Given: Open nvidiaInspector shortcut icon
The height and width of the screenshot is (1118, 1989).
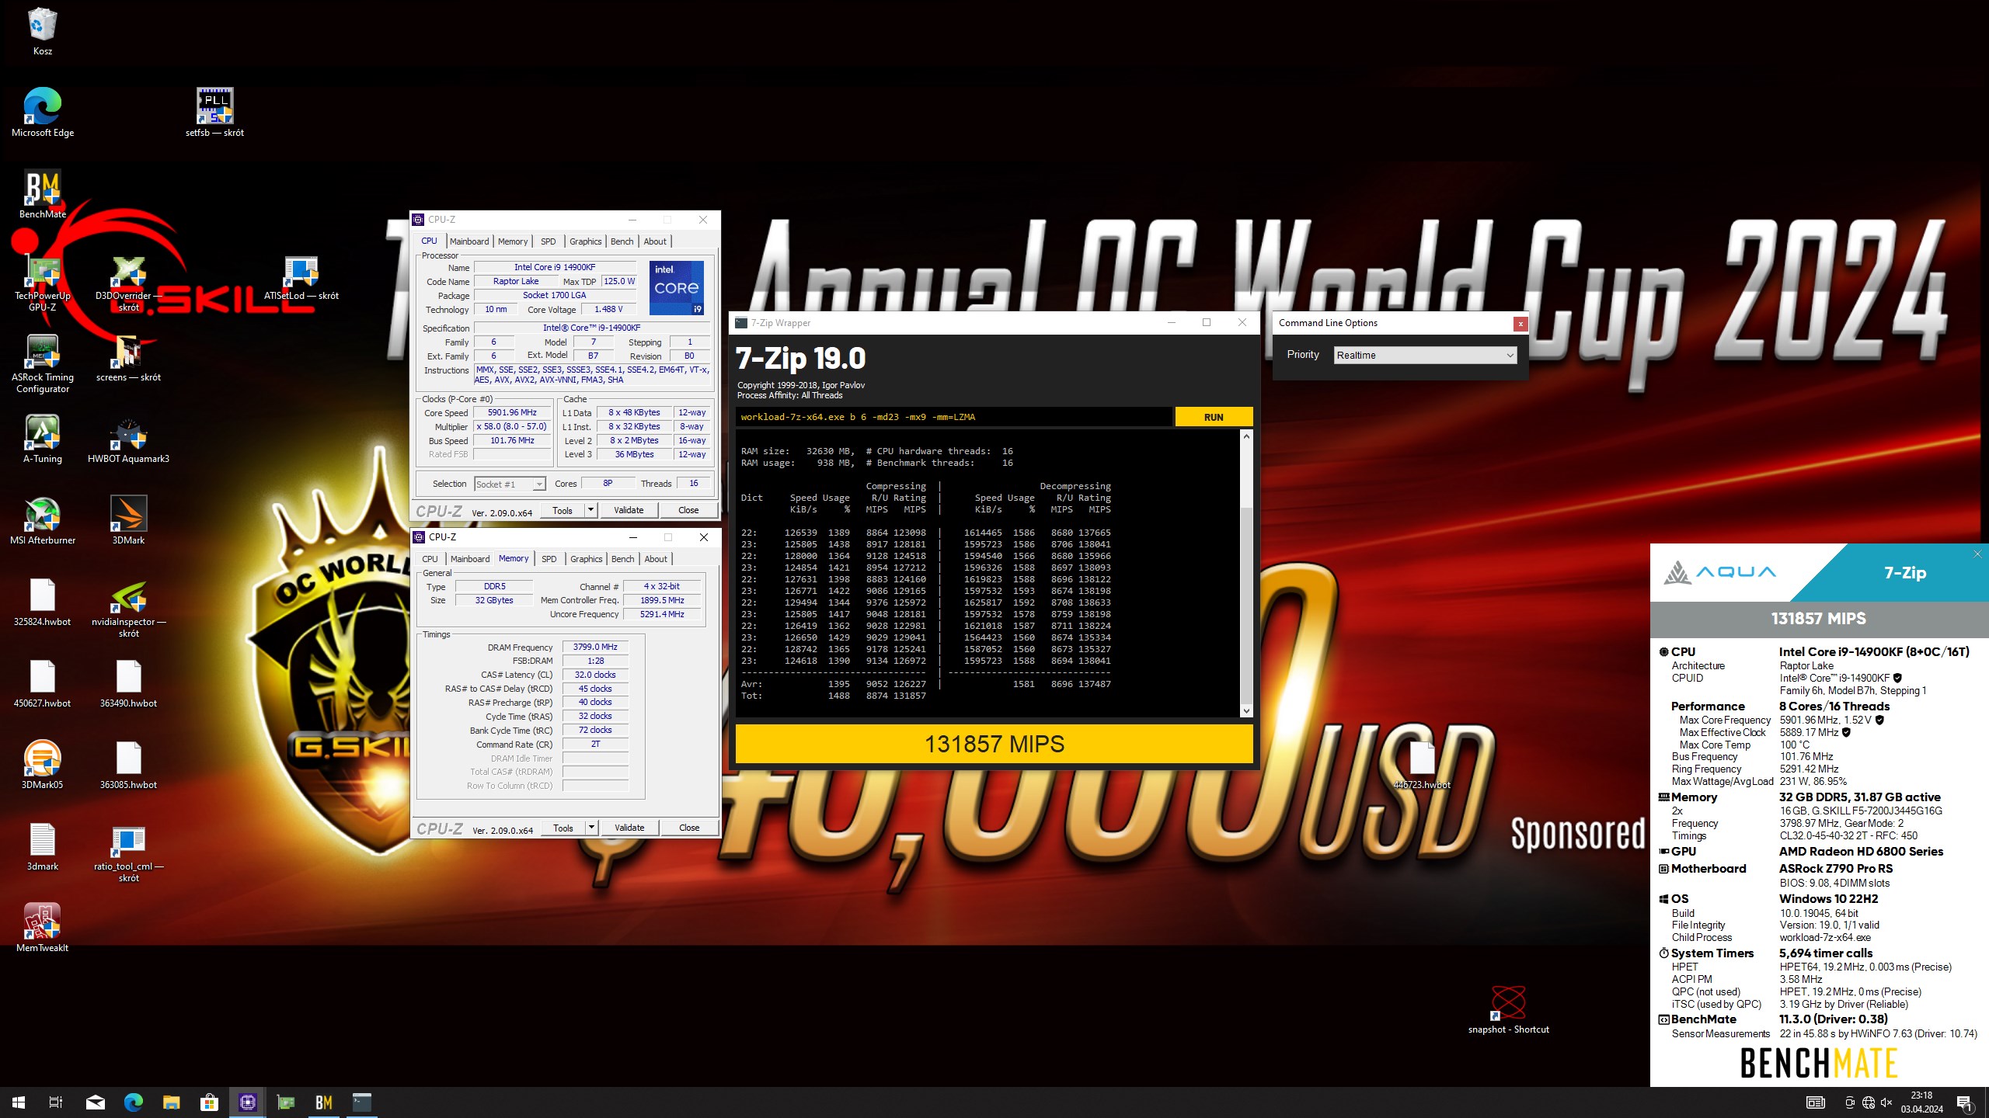Looking at the screenshot, I should coord(129,609).
